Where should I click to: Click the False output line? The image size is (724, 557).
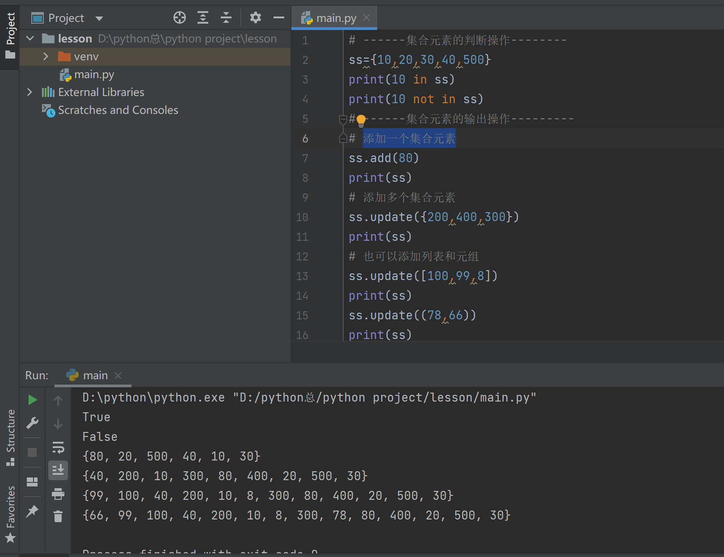coord(100,437)
